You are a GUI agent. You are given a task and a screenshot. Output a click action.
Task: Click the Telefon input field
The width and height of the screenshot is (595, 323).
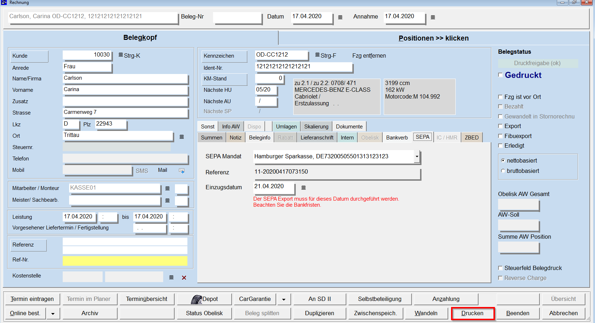pos(125,159)
